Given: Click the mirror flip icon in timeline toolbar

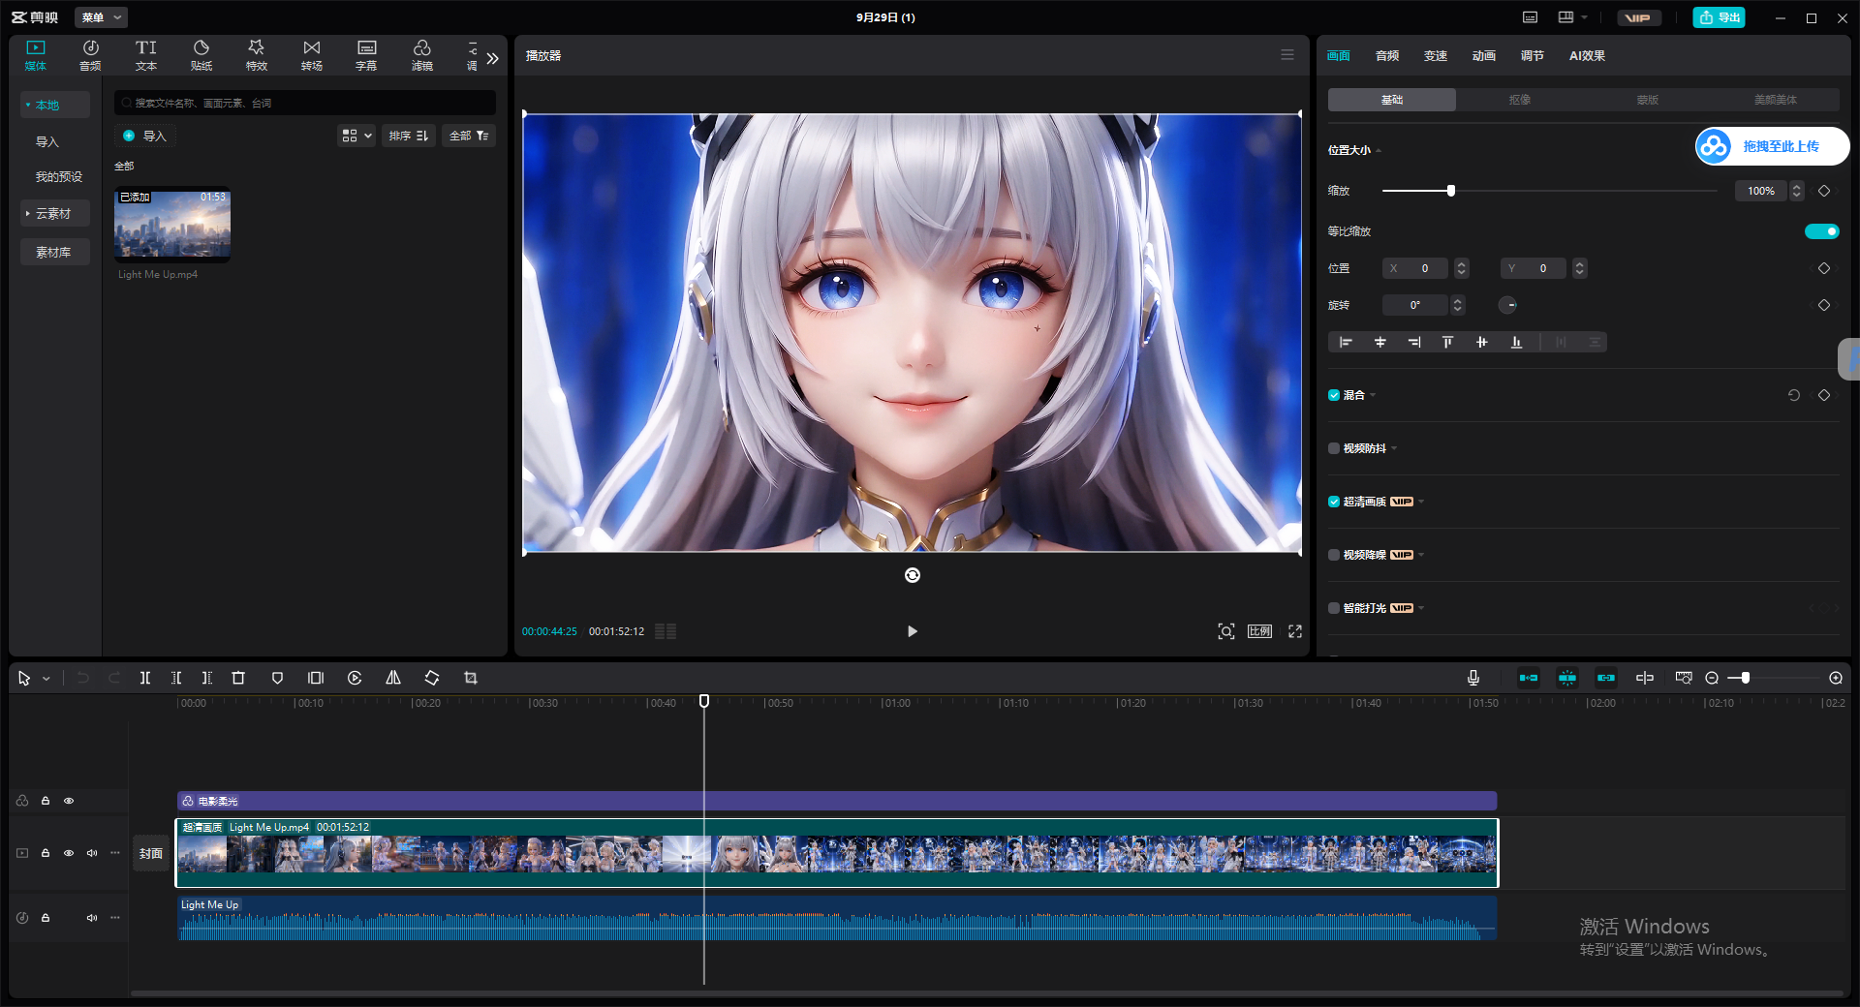Looking at the screenshot, I should 393,678.
